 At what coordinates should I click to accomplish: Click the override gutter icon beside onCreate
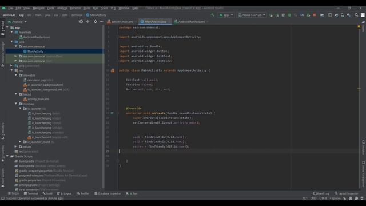[112, 113]
